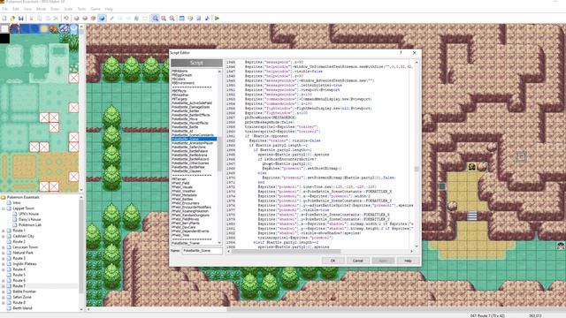Close the Script Editor dialog
566x318 pixels.
(415, 53)
